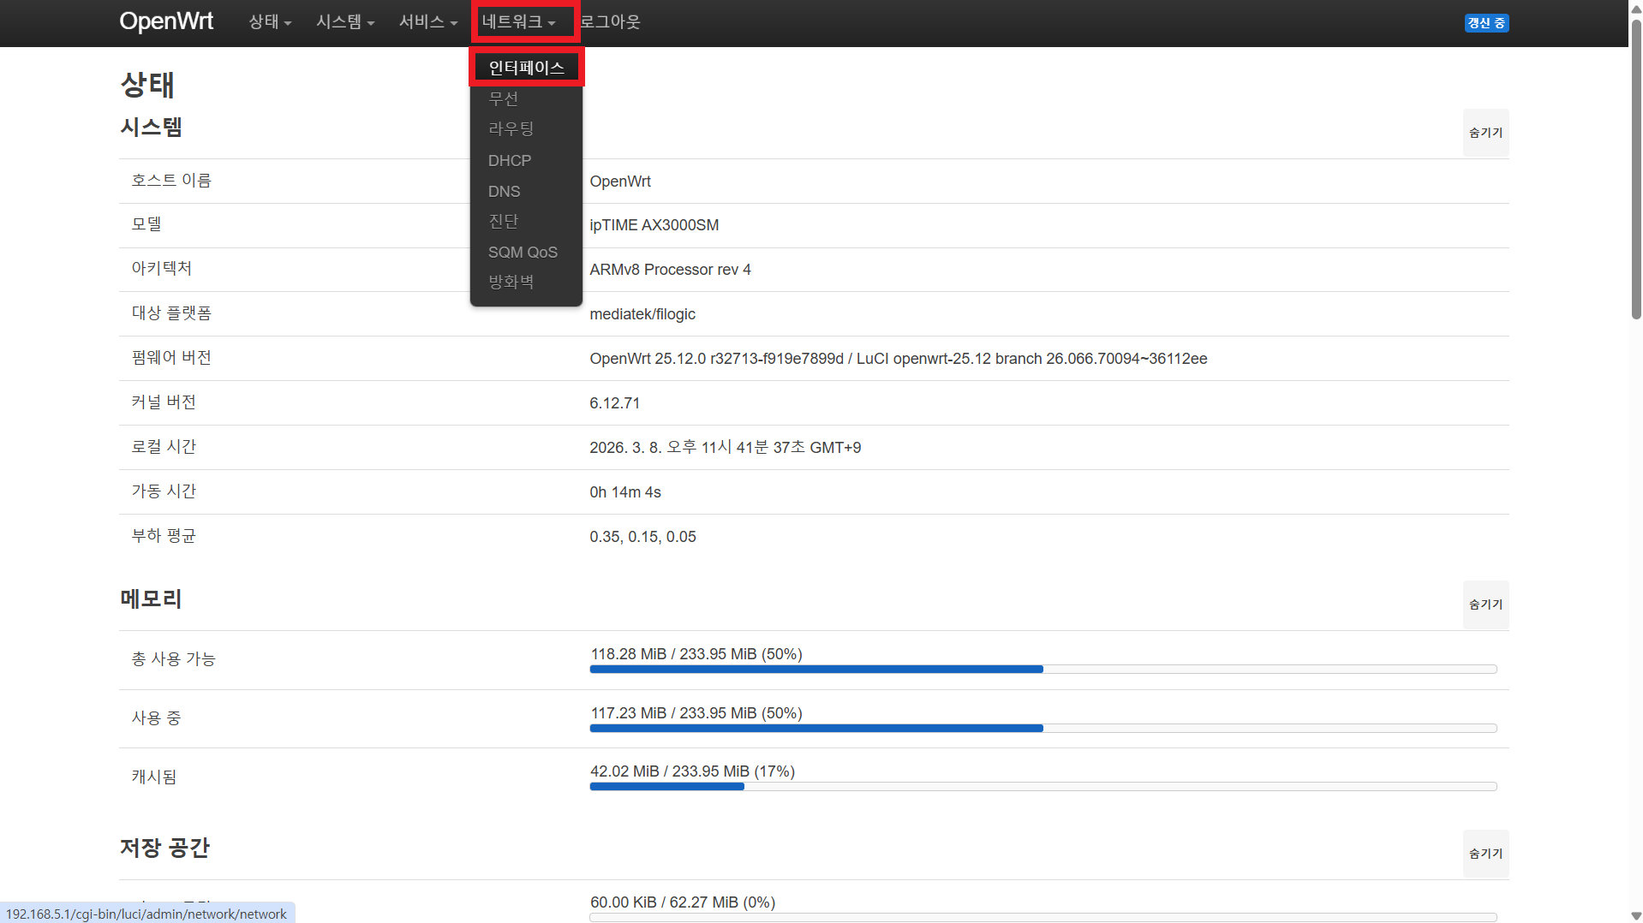Select SQM QoS menu item
The image size is (1643, 923).
pos(523,253)
